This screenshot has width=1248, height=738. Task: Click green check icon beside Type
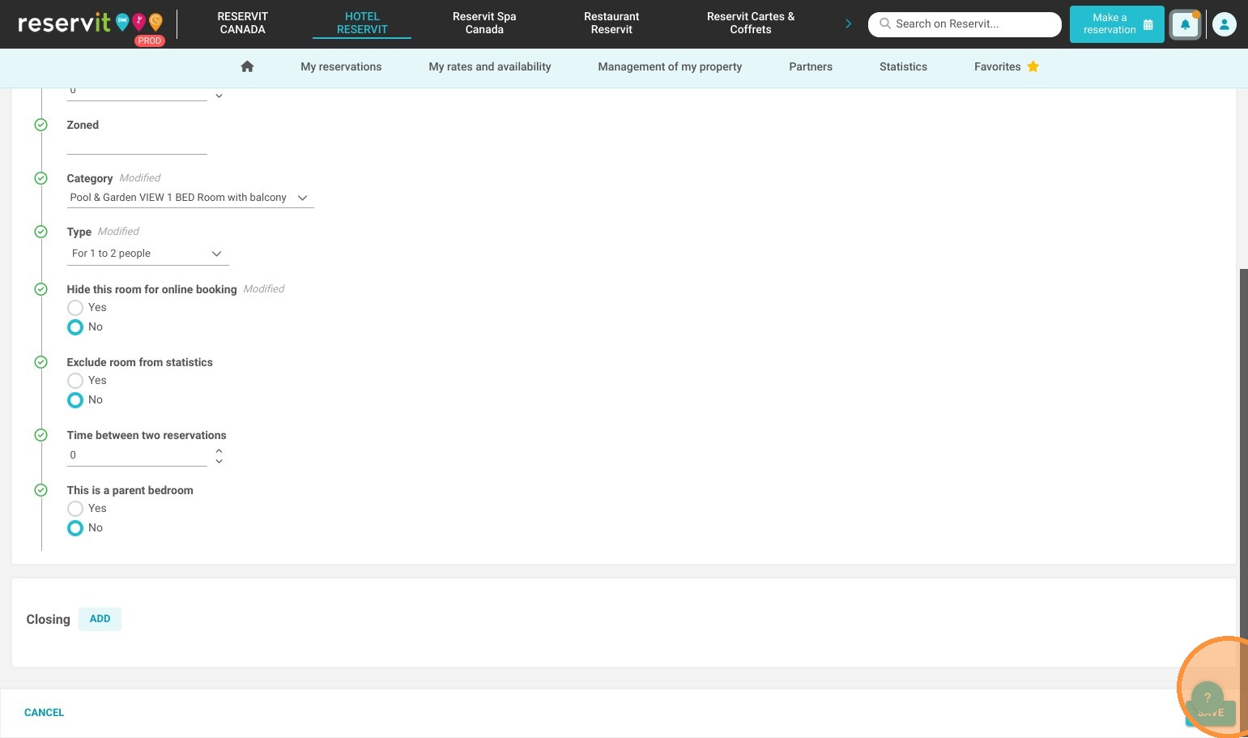pos(41,232)
